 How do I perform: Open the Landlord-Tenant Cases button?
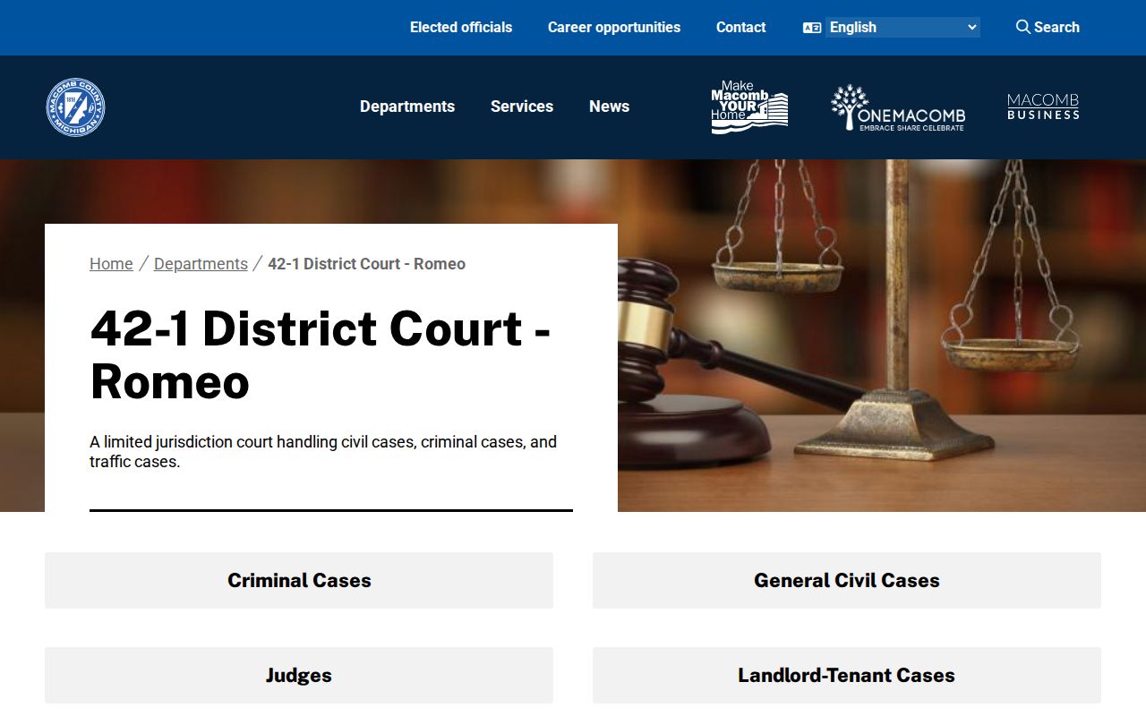[847, 675]
